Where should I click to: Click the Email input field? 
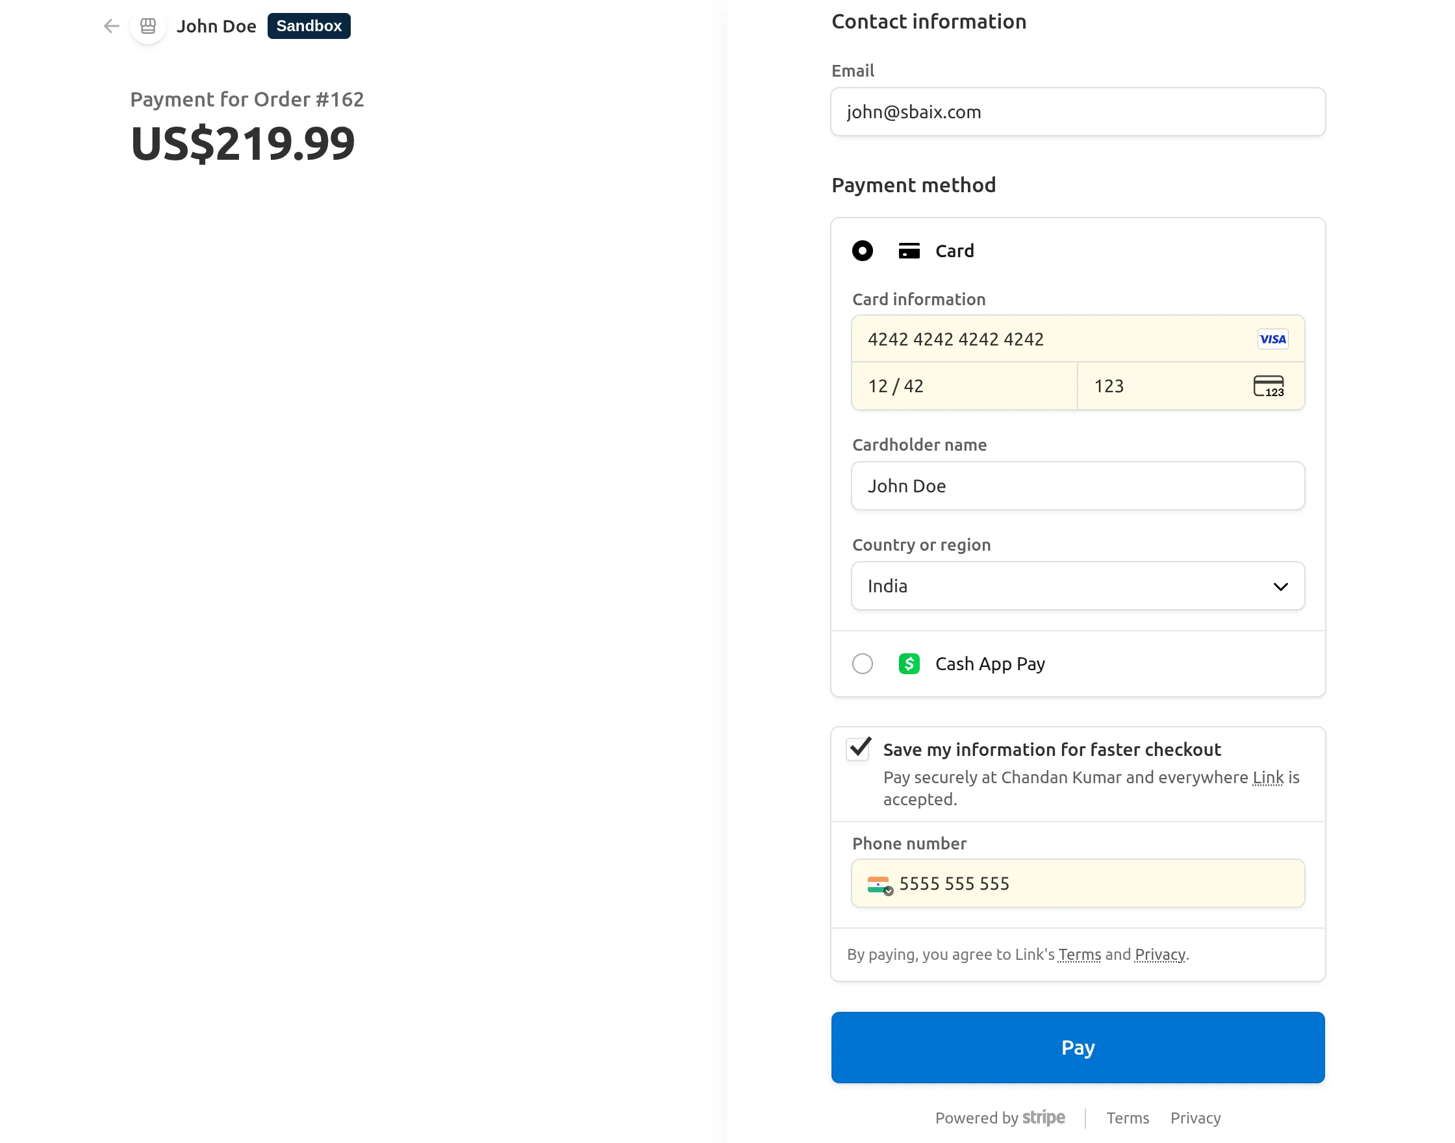[1077, 112]
